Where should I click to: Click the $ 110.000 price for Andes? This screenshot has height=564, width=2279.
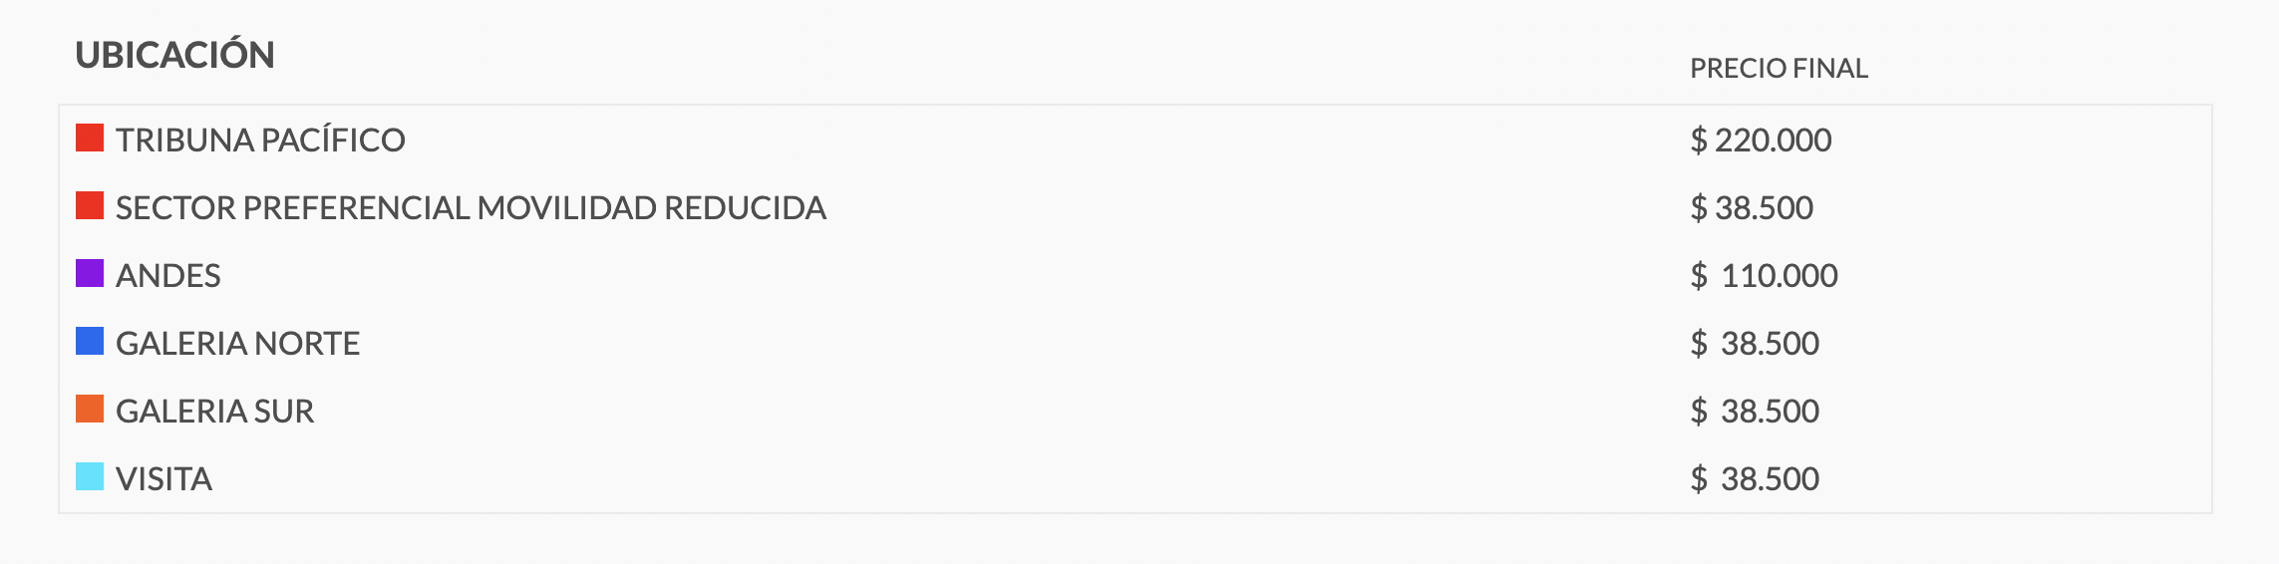pos(1764,275)
